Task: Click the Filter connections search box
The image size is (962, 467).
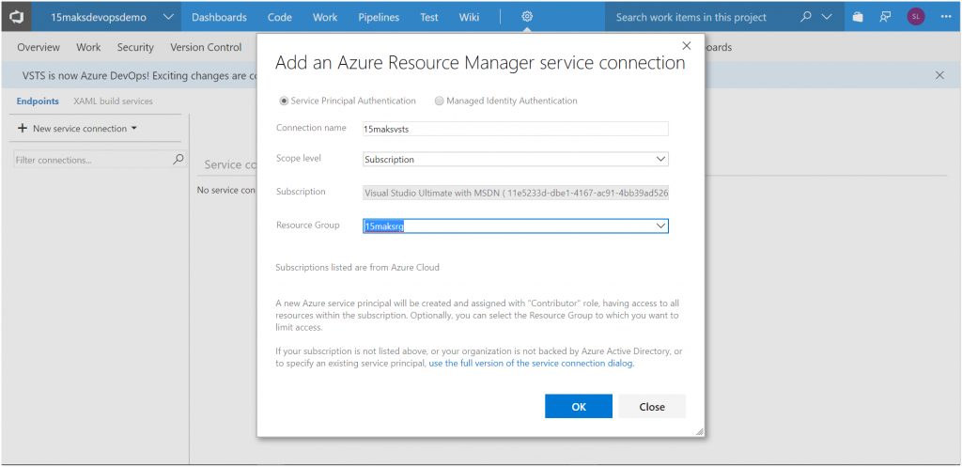Action: (x=100, y=160)
